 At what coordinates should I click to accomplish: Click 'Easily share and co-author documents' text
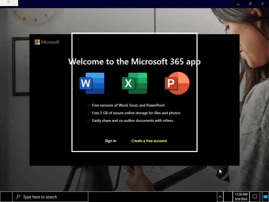point(133,120)
